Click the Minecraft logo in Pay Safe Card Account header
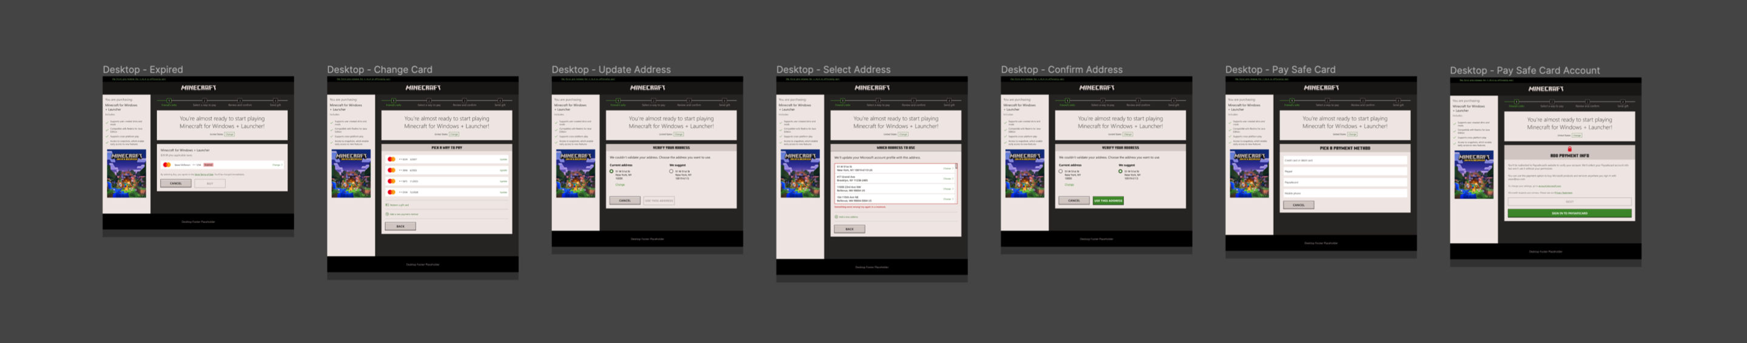Image resolution: width=1747 pixels, height=343 pixels. [x=1546, y=89]
